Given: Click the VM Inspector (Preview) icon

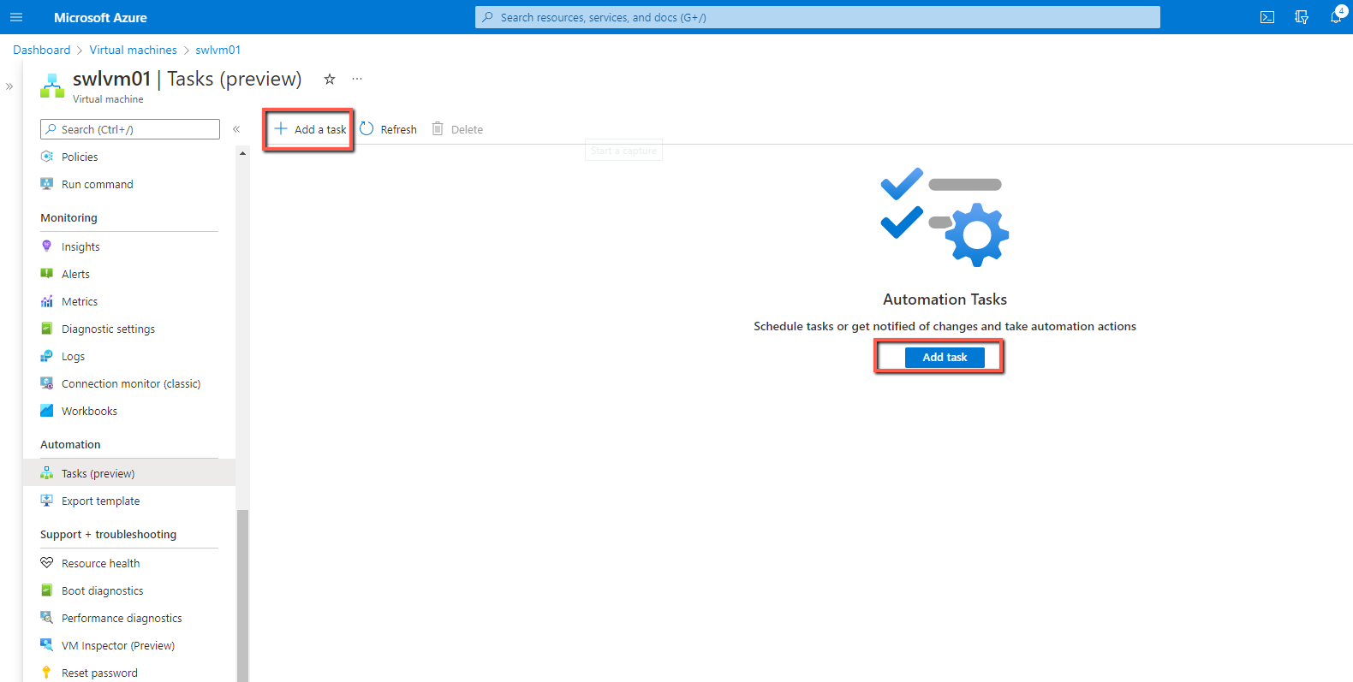Looking at the screenshot, I should [47, 645].
